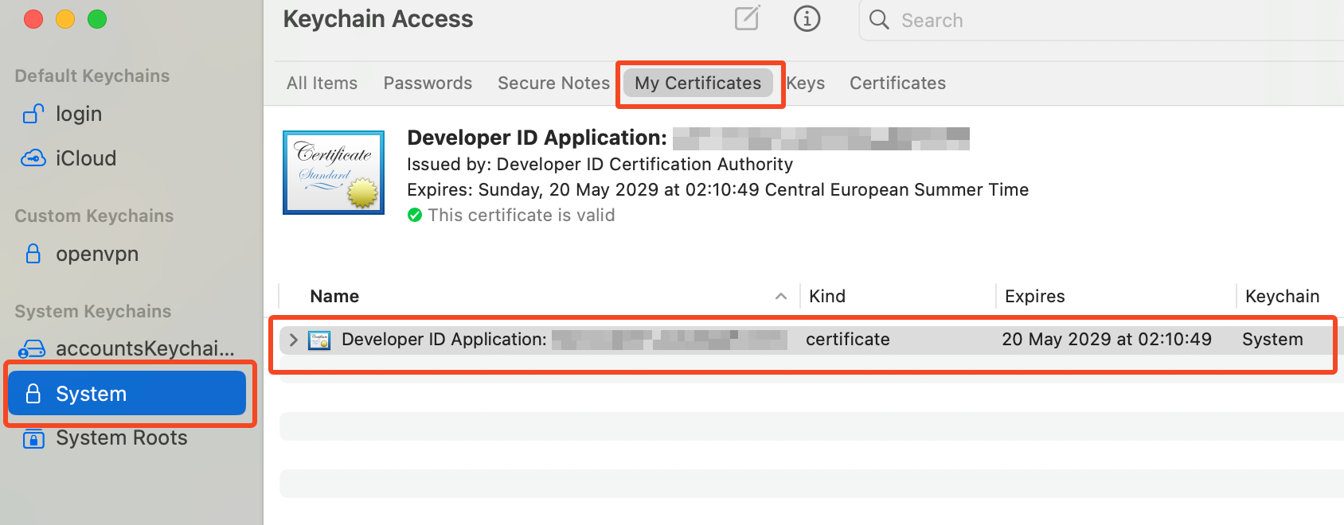Click the small certificate icon in the row
Viewport: 1344px width, 525px height.
pyautogui.click(x=319, y=340)
